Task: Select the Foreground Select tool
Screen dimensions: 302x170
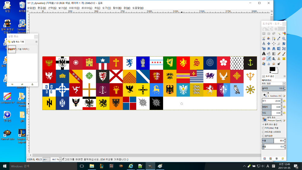Action: [269, 39]
